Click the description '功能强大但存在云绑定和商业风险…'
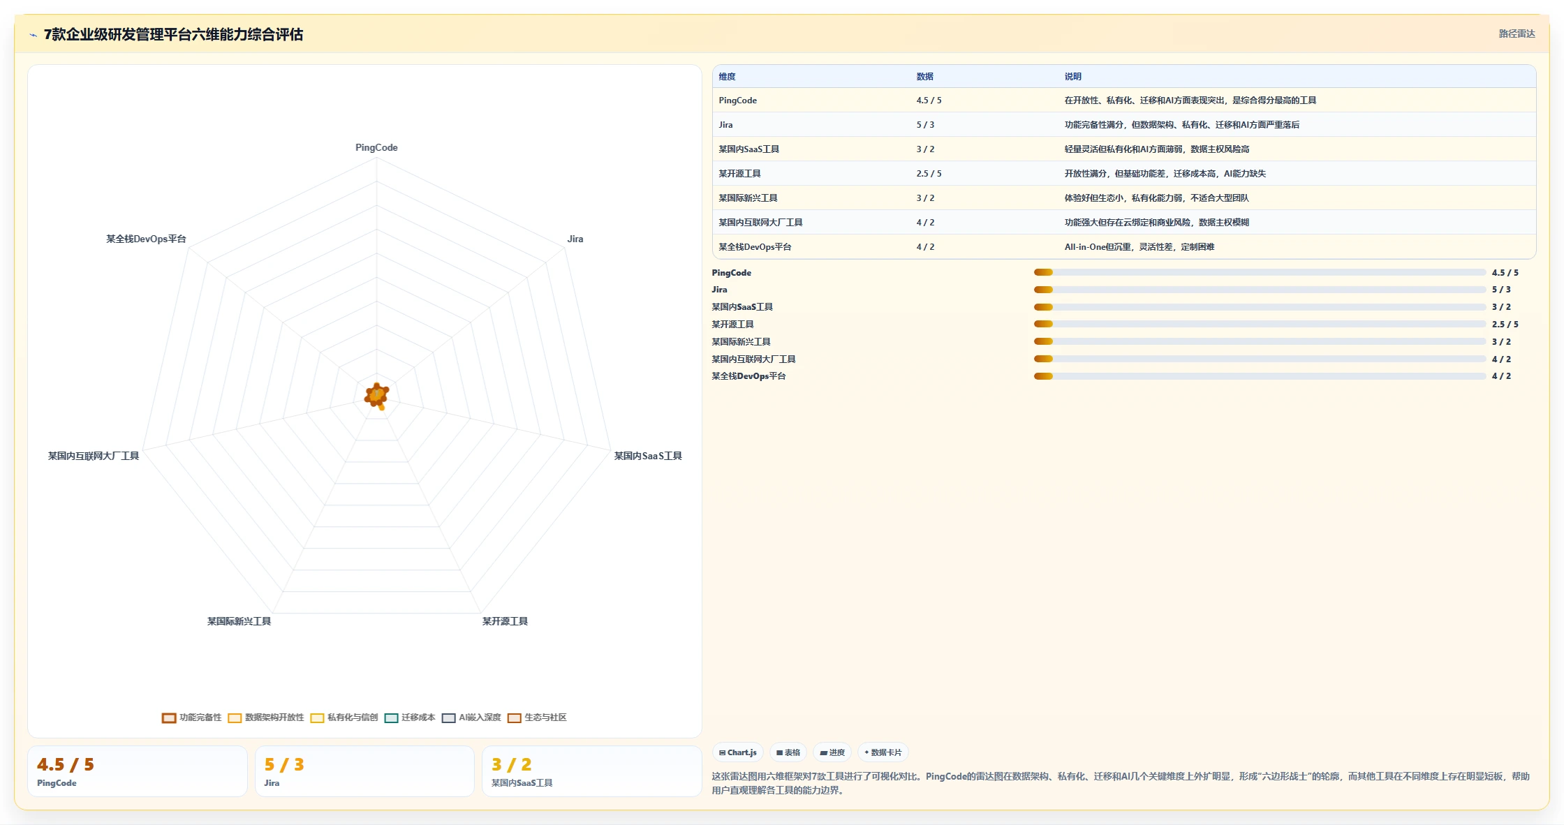1564x825 pixels. (1157, 223)
